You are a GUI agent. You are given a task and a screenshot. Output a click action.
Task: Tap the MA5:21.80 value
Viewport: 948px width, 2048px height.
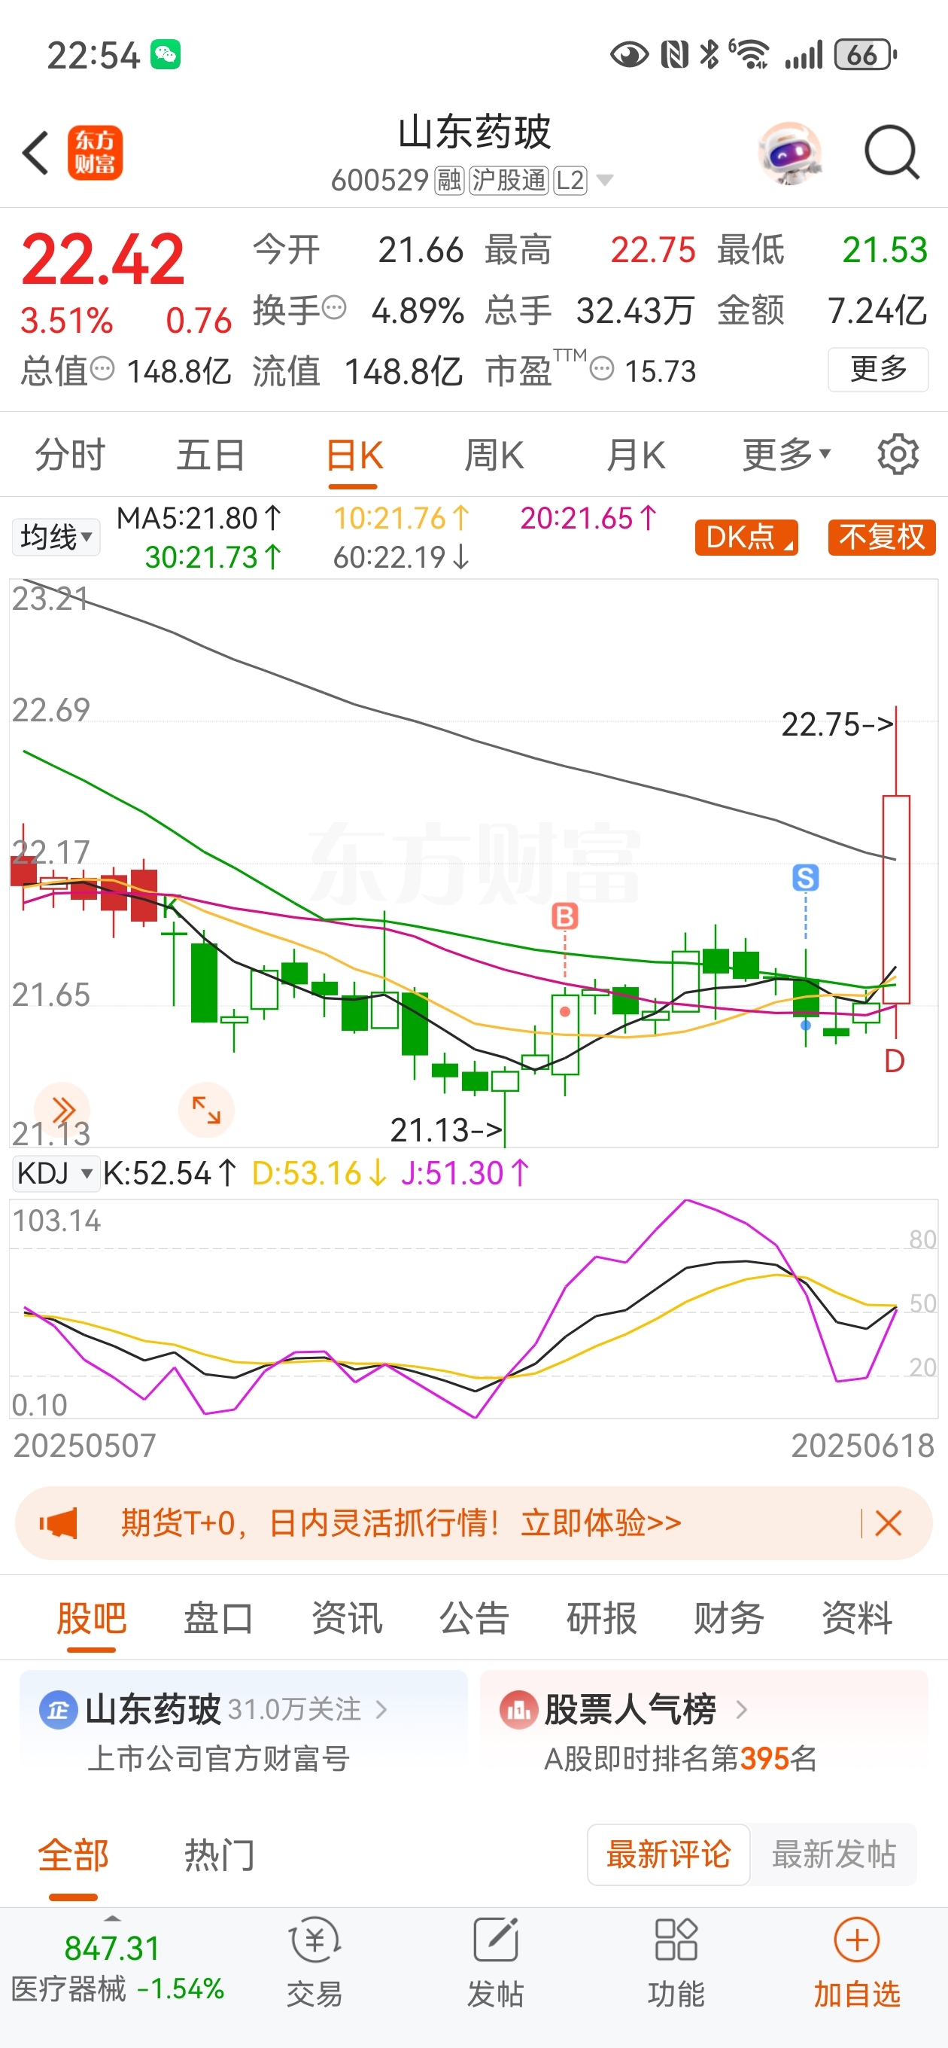199,518
